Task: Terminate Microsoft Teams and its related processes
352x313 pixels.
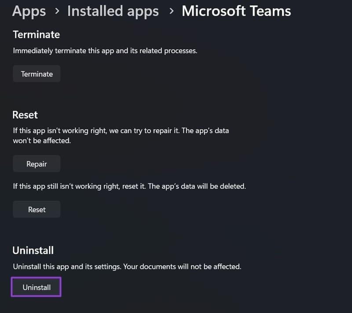Action: [37, 73]
